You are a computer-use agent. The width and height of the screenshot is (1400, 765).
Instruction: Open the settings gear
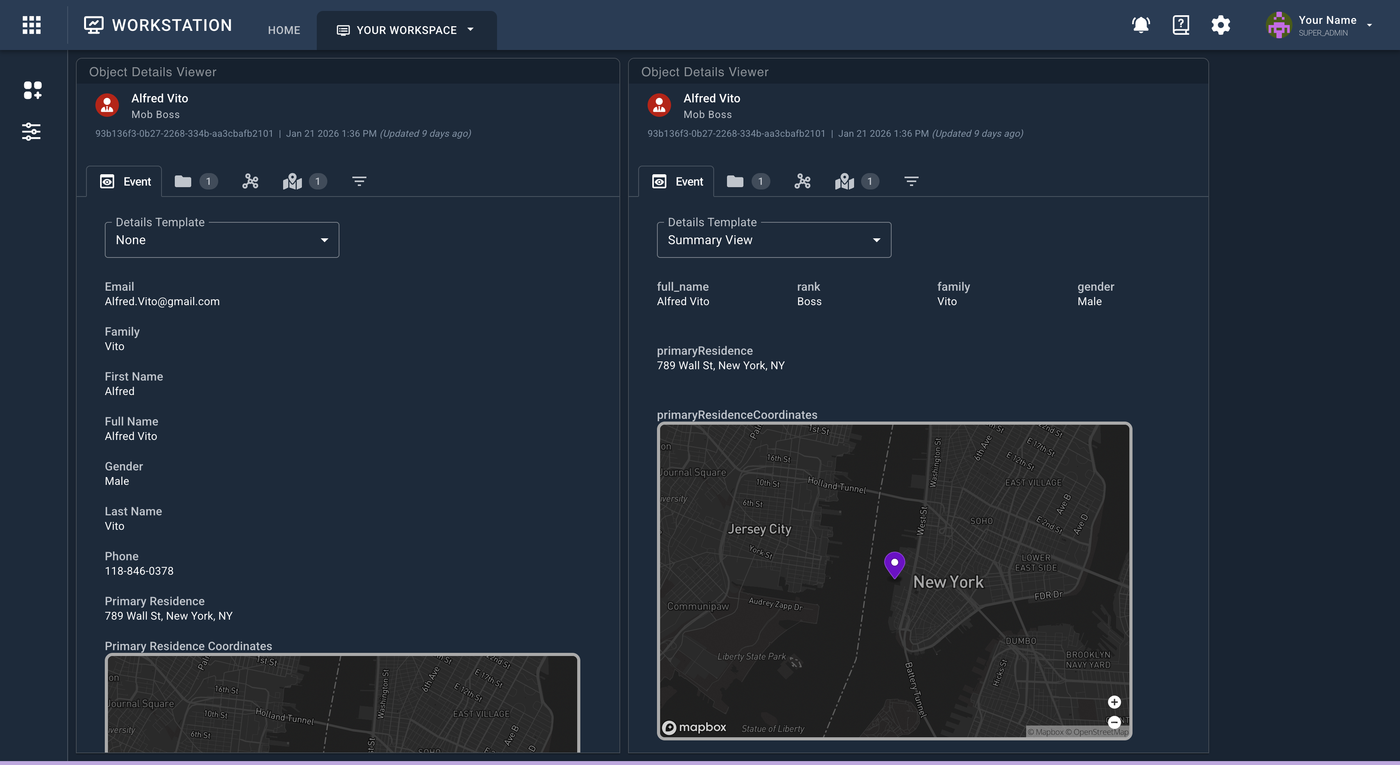tap(1221, 25)
